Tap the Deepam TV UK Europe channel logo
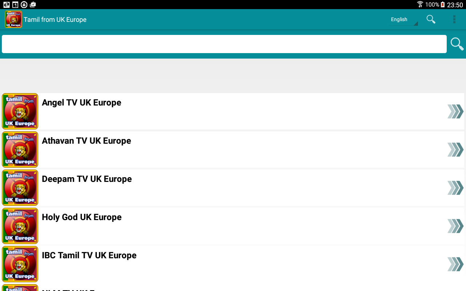Viewport: 466px width, 291px height. [20, 188]
